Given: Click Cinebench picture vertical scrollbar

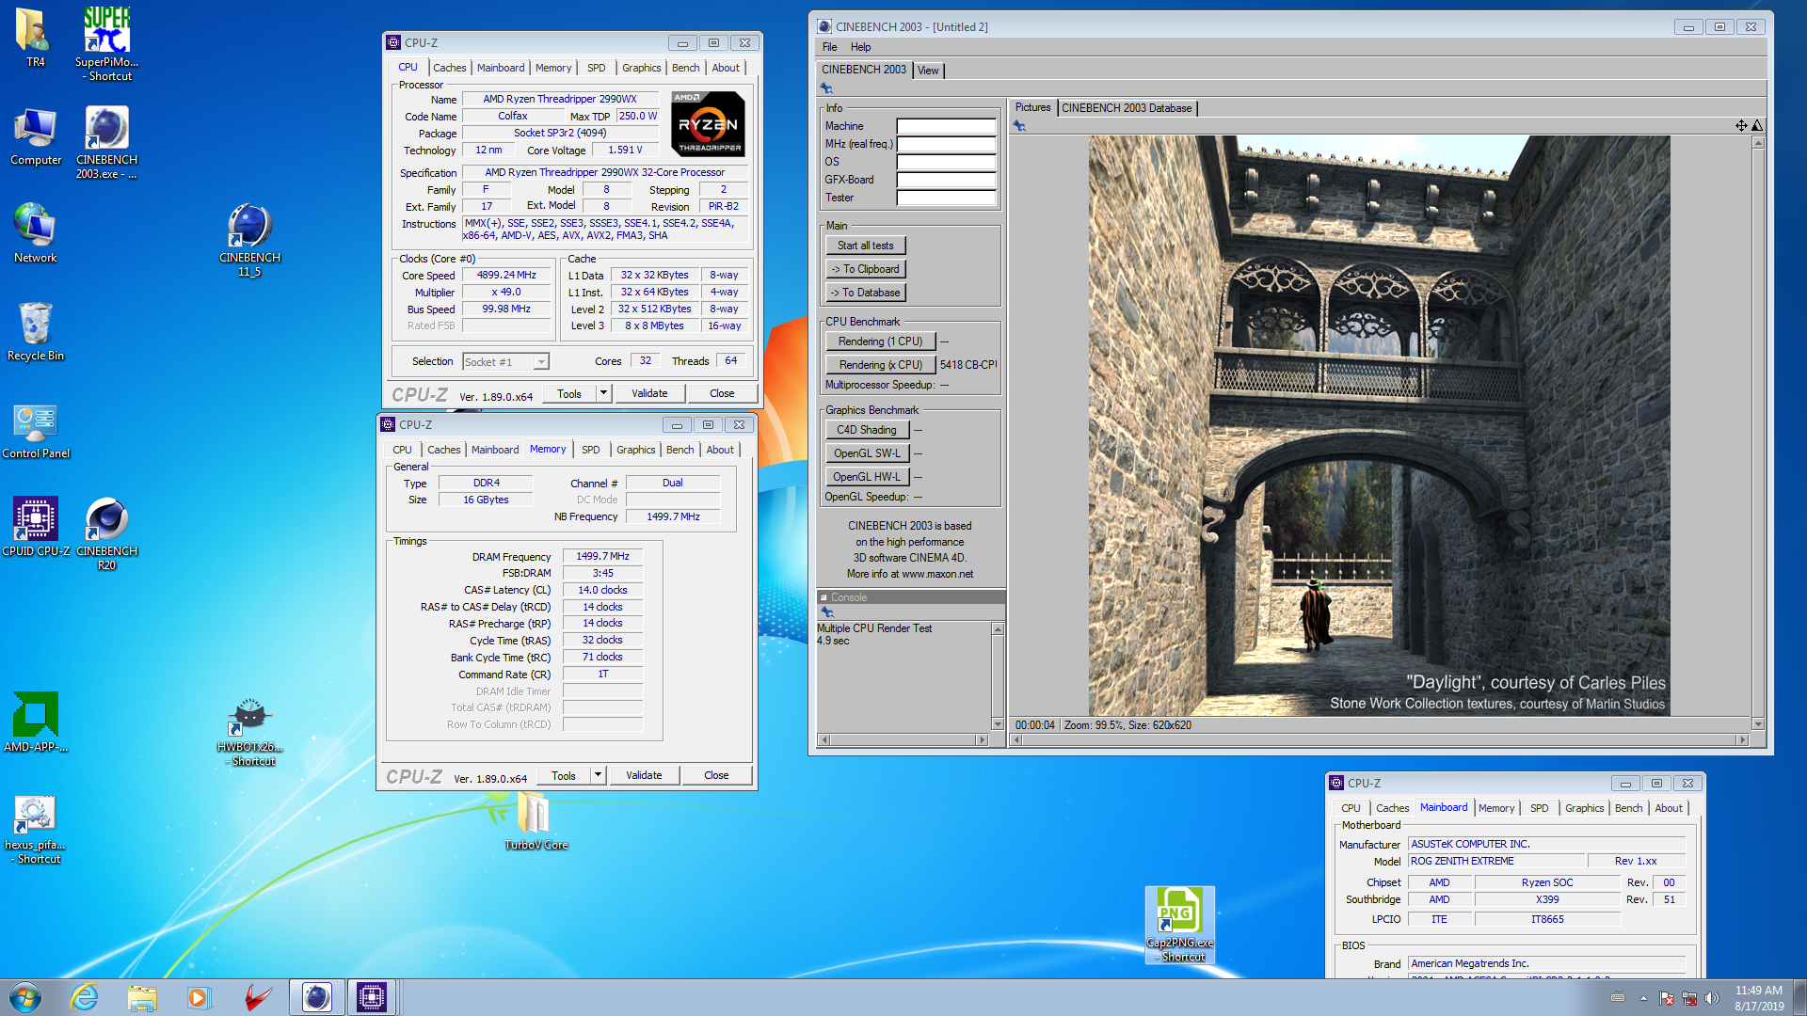Looking at the screenshot, I should [1757, 434].
